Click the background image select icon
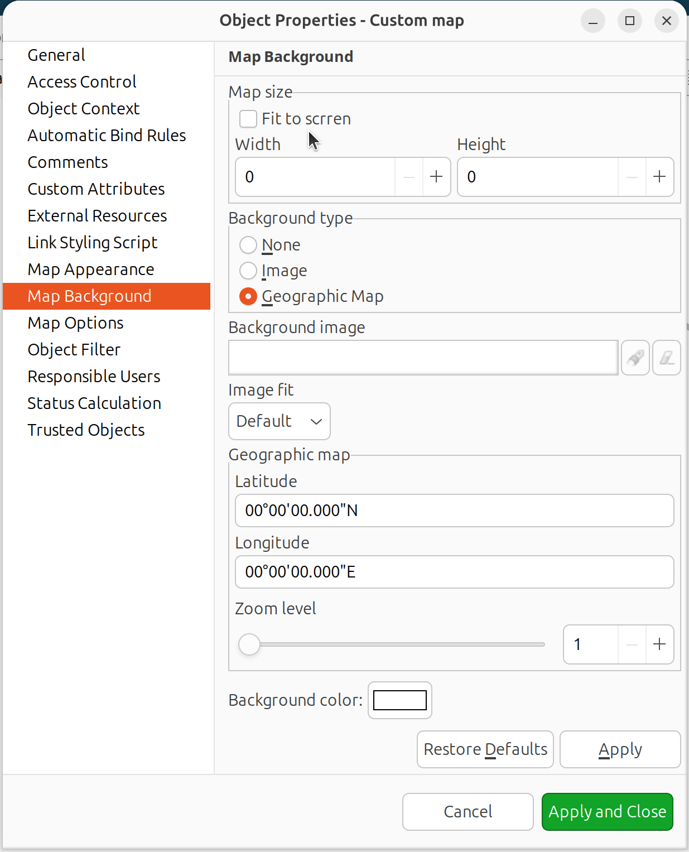Screen dimensions: 689x852 pos(635,358)
